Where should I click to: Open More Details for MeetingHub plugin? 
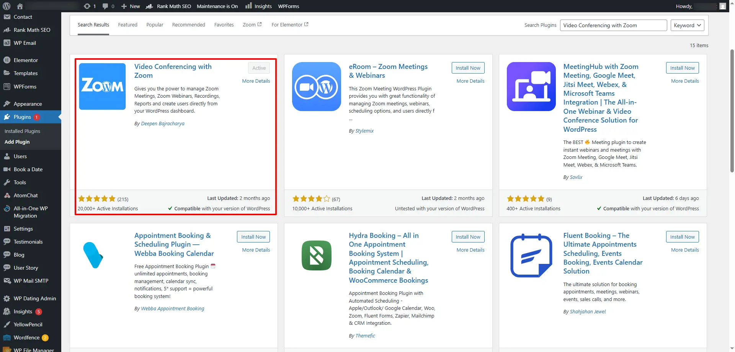[685, 81]
